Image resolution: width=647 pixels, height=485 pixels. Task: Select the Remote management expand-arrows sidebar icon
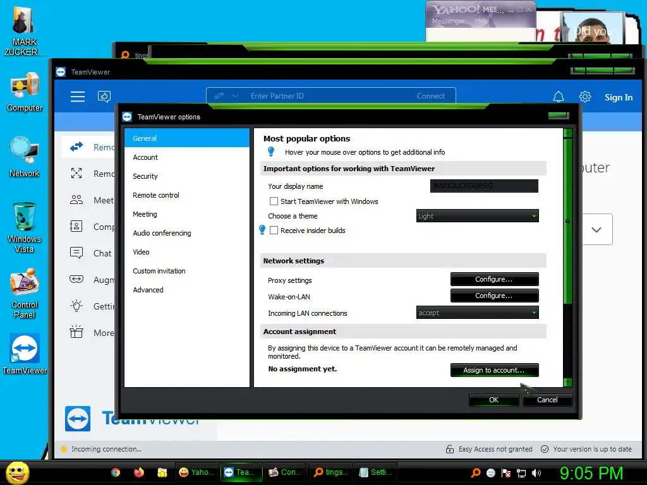pos(76,173)
